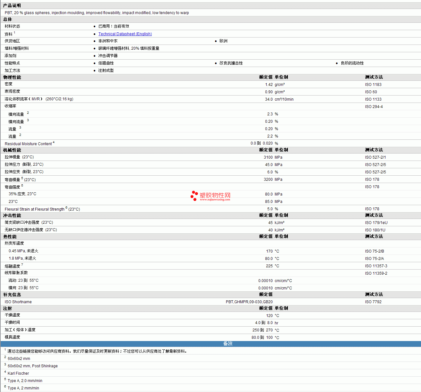Click the 冲击性能 section heading
Viewport: 421px width, 392px height.
click(12, 215)
